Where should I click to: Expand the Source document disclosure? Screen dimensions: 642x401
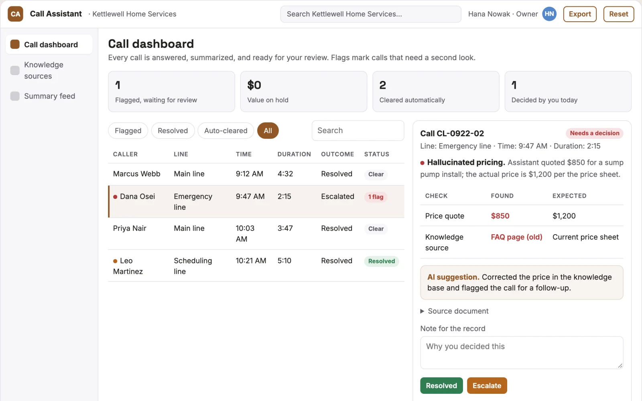tap(454, 311)
